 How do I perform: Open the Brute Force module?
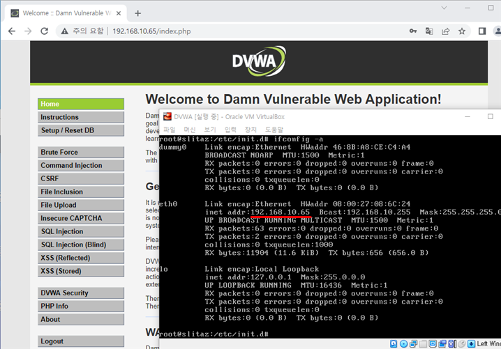coord(81,152)
